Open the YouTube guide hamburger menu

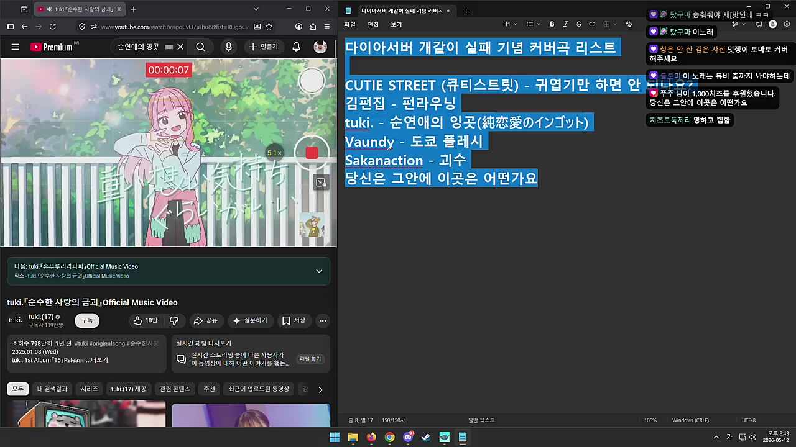[x=16, y=47]
